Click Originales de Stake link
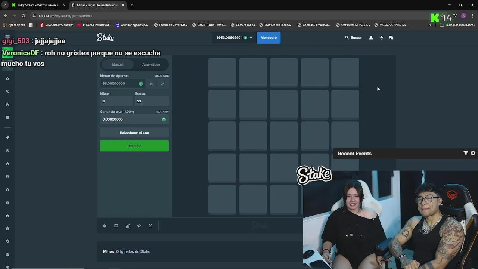Screen dimensions: 478x269 click(133, 251)
